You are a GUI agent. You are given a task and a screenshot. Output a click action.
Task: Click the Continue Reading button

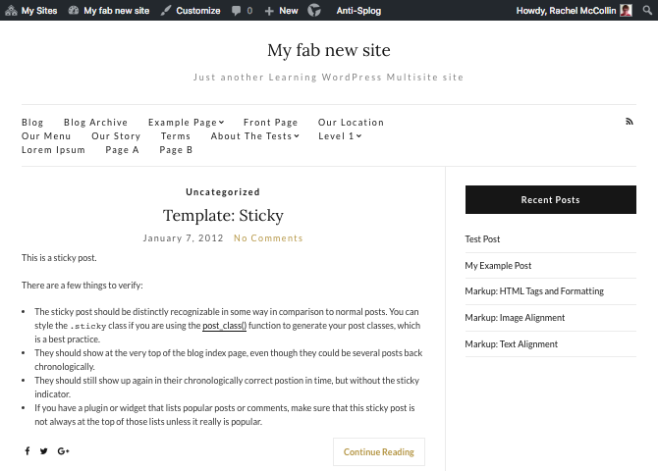[x=379, y=452]
